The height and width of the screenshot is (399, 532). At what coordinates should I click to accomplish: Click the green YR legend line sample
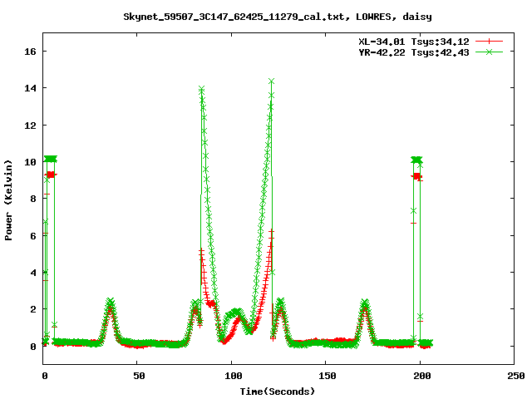[490, 52]
